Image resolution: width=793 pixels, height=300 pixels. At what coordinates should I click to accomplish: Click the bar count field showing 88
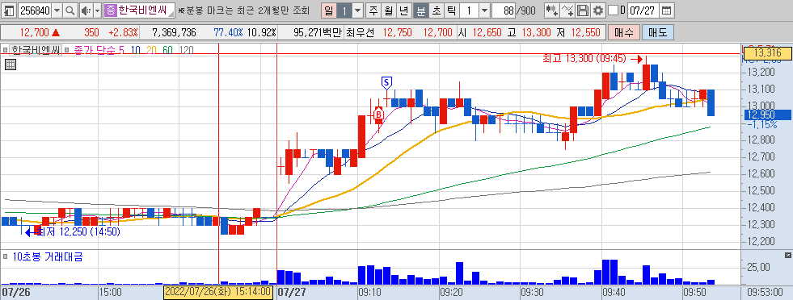point(504,10)
